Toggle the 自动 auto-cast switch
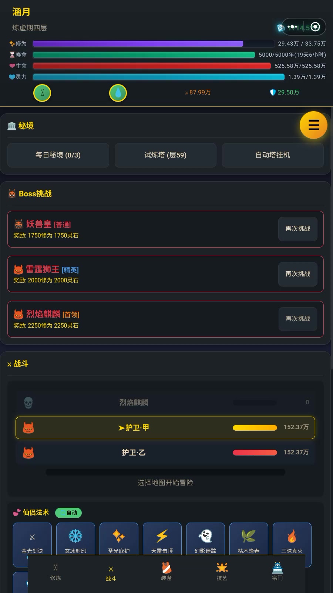This screenshot has height=593, width=333. (x=68, y=513)
